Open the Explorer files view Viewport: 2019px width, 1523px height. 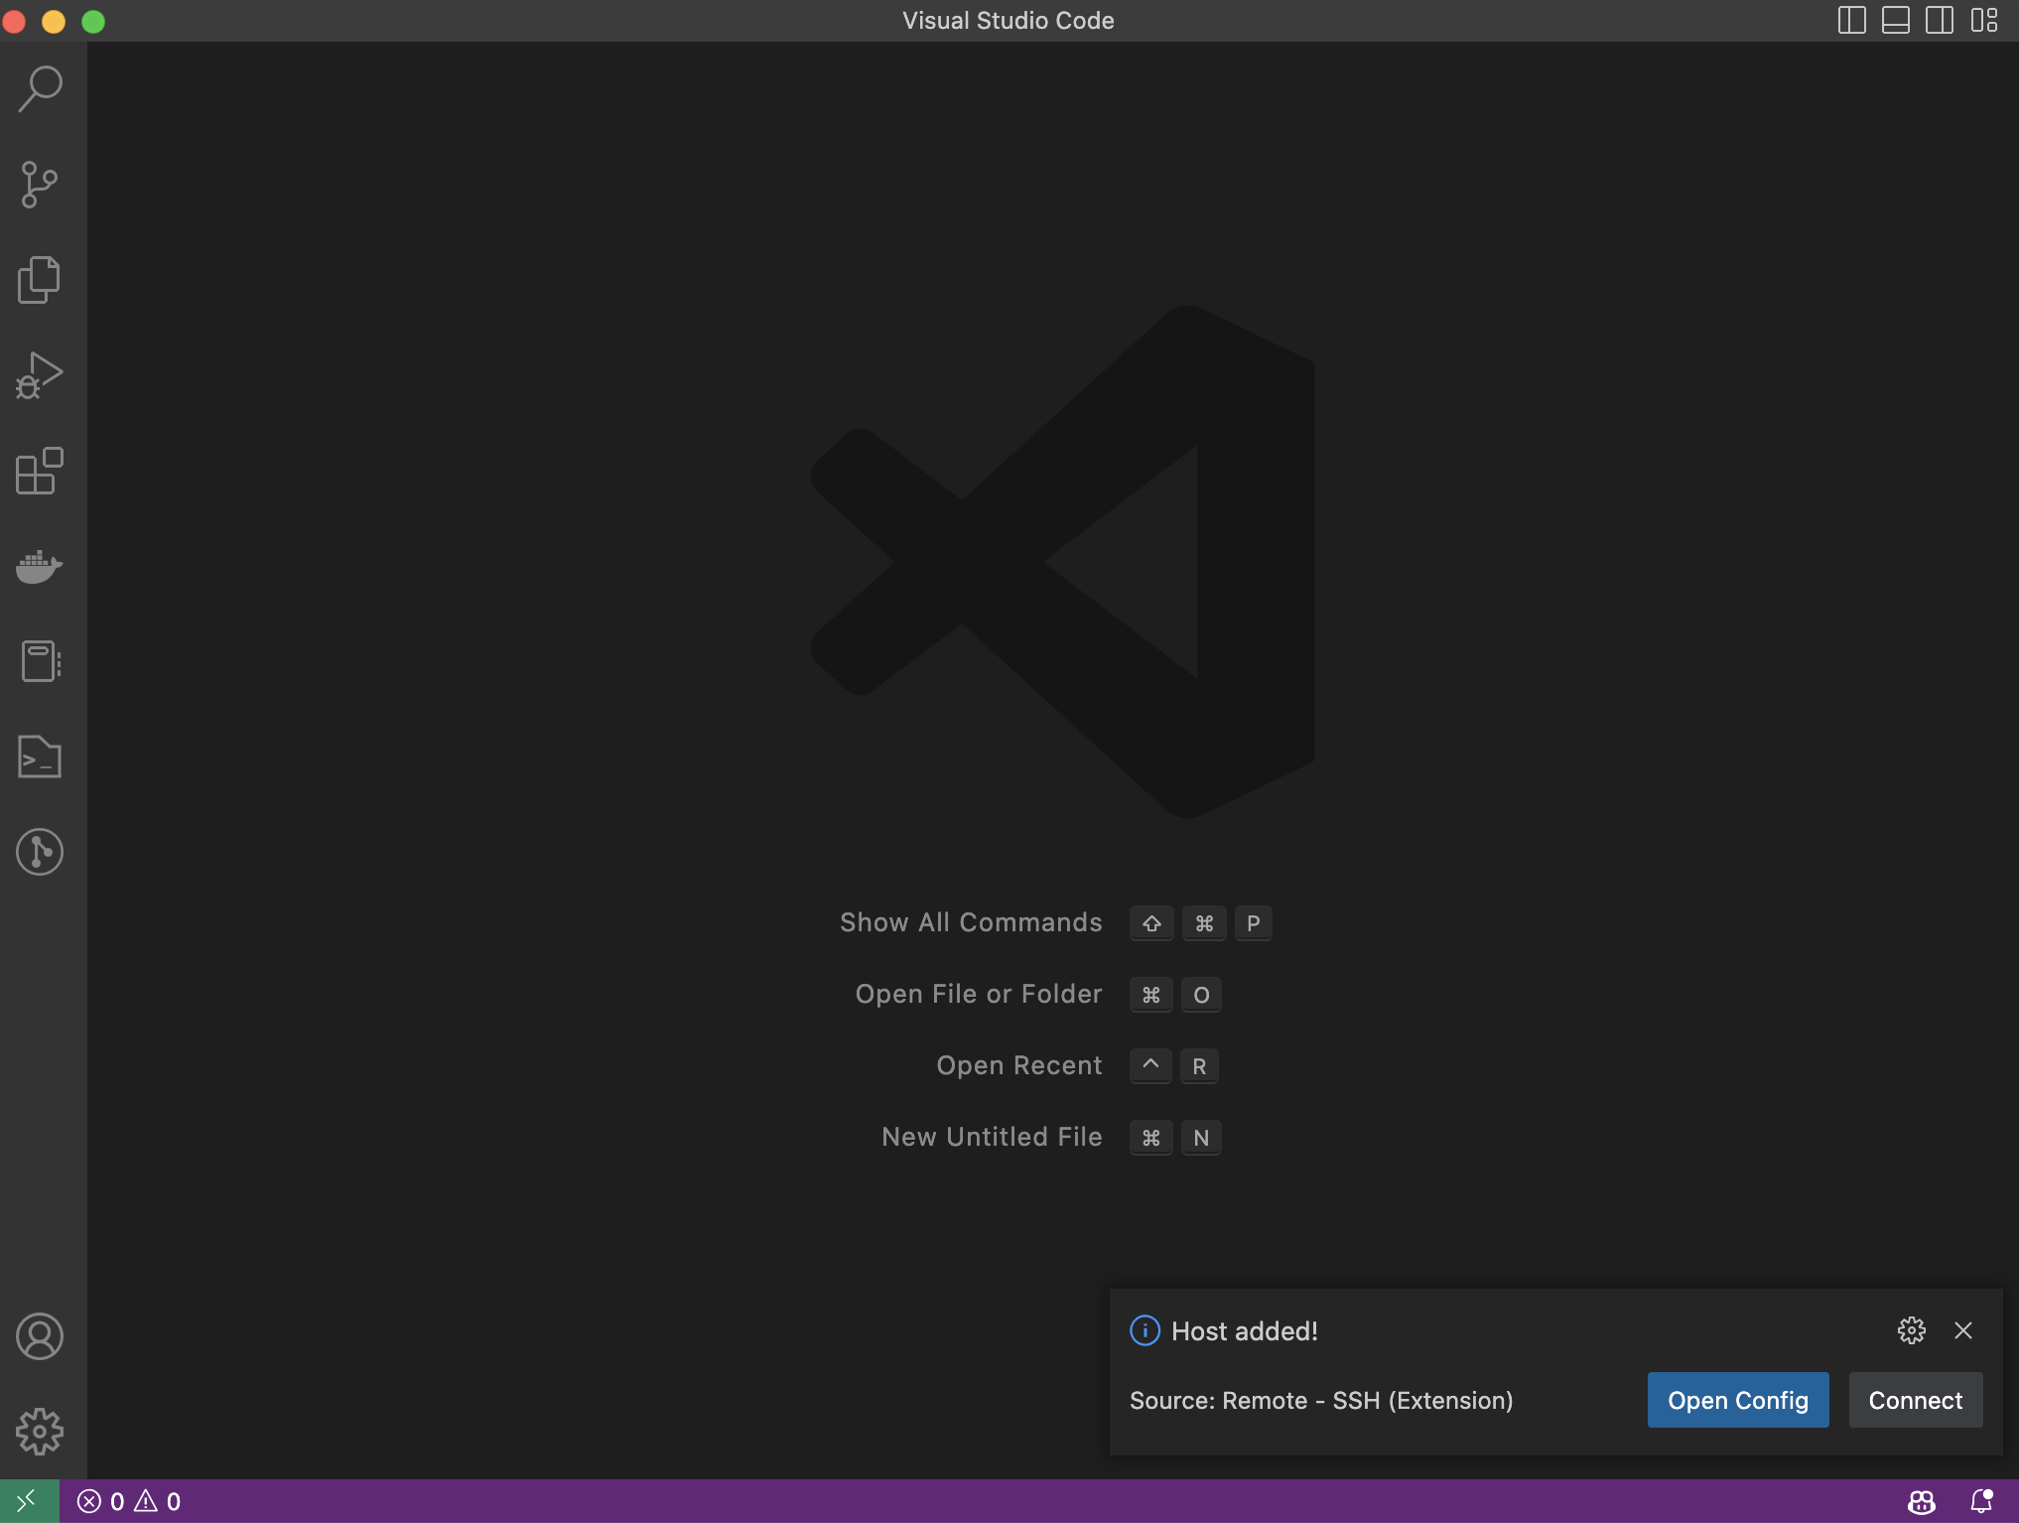click(x=40, y=280)
